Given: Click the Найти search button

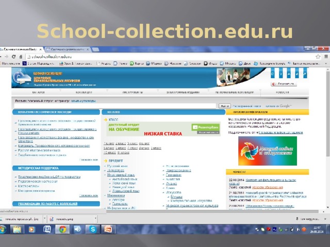Looking at the screenshot, I should point(225,106).
